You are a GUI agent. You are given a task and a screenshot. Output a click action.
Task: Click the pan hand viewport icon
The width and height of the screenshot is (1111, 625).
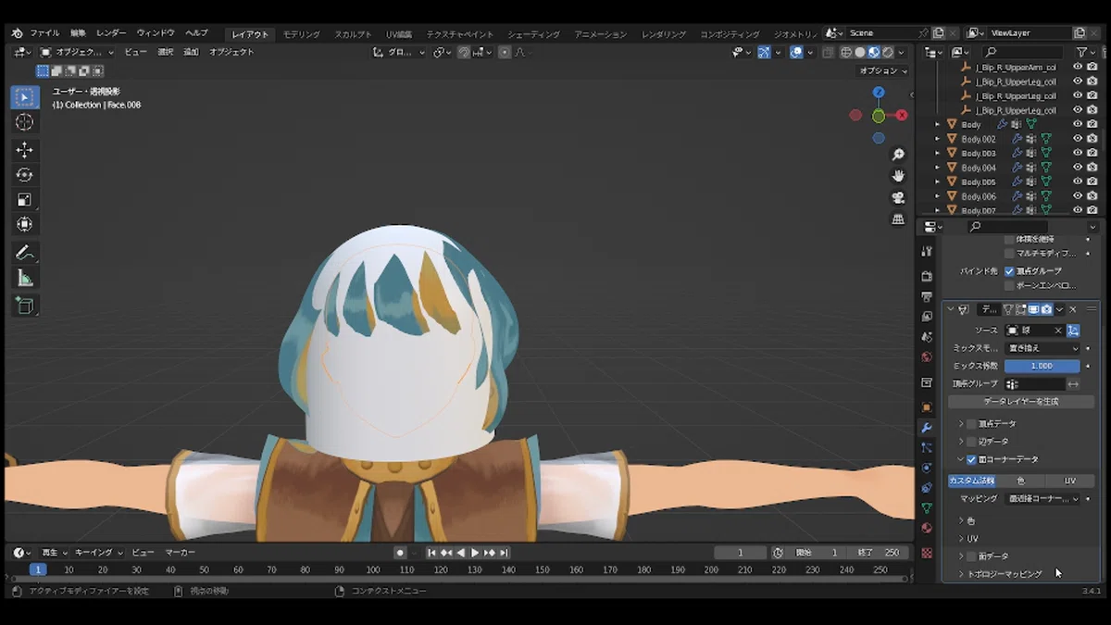(x=898, y=176)
